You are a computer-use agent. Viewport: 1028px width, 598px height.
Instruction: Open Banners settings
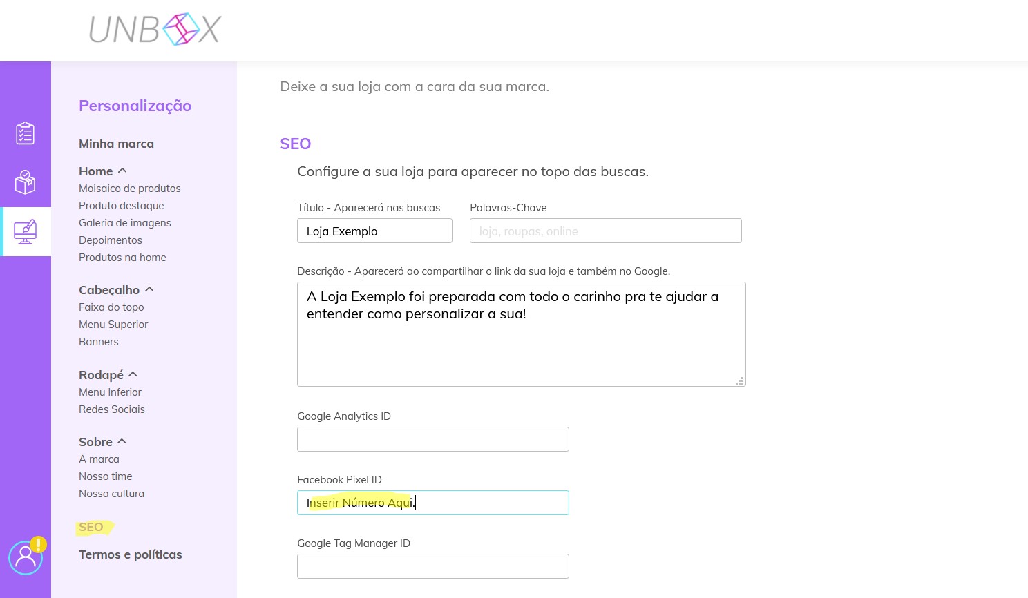pos(99,342)
